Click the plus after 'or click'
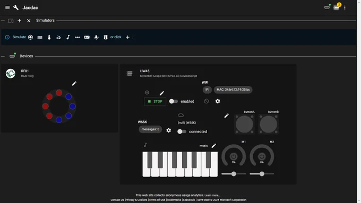Image resolution: width=361 pixels, height=203 pixels. pyautogui.click(x=127, y=37)
